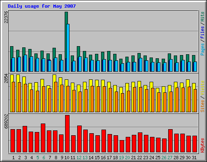Click day 12 label on the x-axis

[79, 158]
